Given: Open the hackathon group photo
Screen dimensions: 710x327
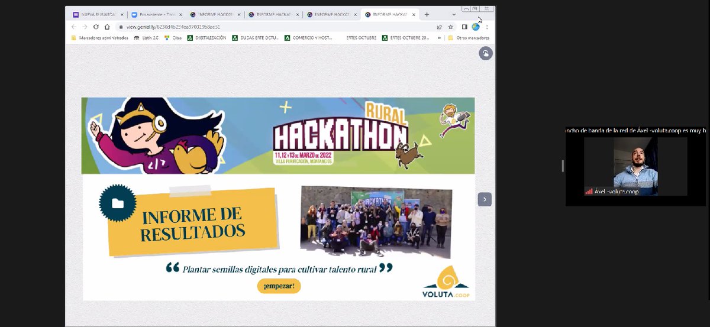Looking at the screenshot, I should point(376,222).
